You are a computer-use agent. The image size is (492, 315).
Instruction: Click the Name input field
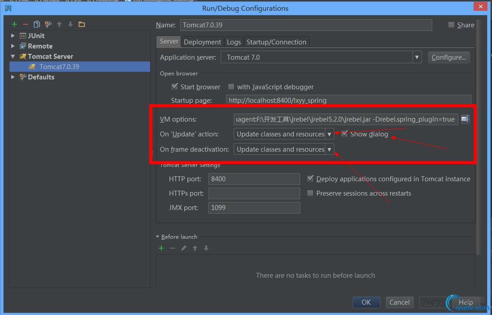(x=306, y=25)
